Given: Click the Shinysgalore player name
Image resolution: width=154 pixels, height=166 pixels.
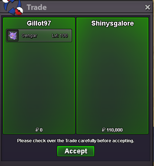Looking at the screenshot, I should (112, 23).
